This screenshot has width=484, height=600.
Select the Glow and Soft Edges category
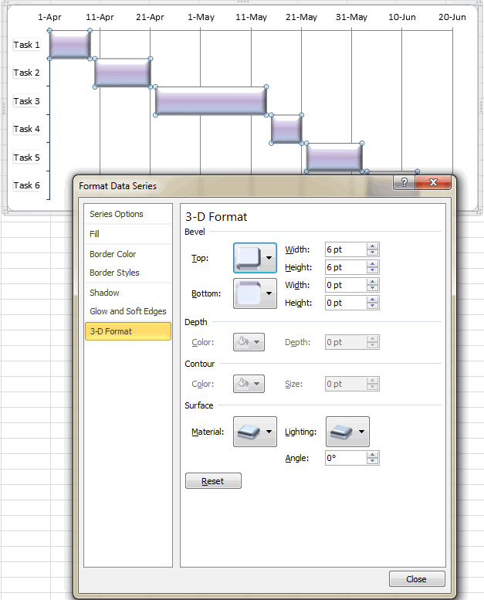128,311
